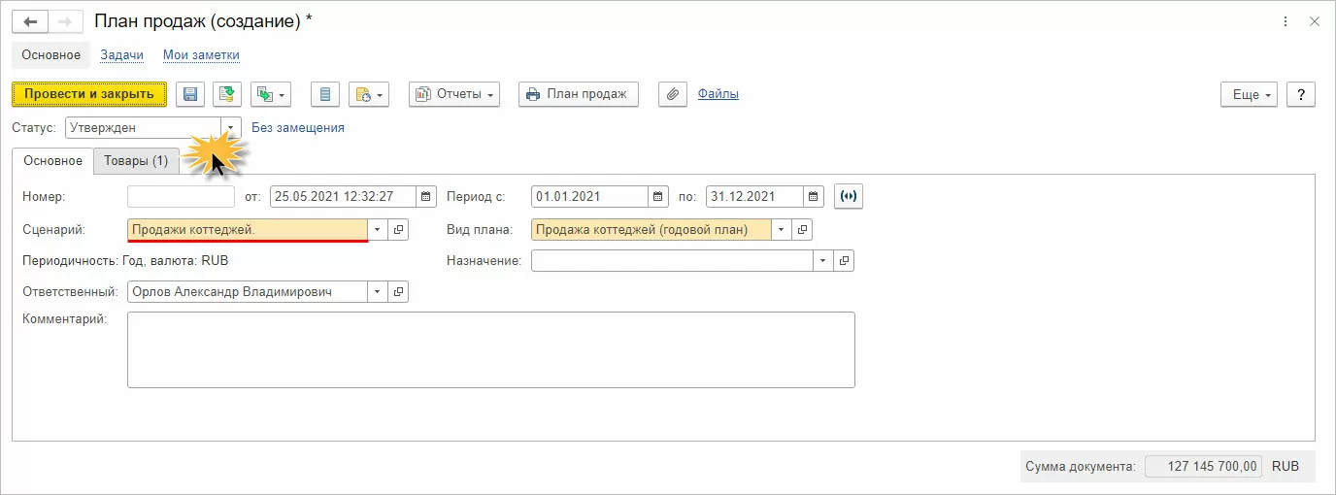Open calendar picker for document date
This screenshot has height=495, width=1336.
(426, 196)
